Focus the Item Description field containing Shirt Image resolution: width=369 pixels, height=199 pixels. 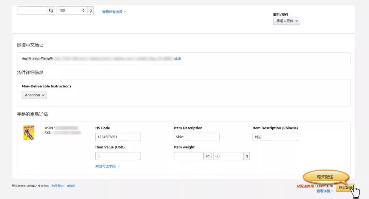196,137
